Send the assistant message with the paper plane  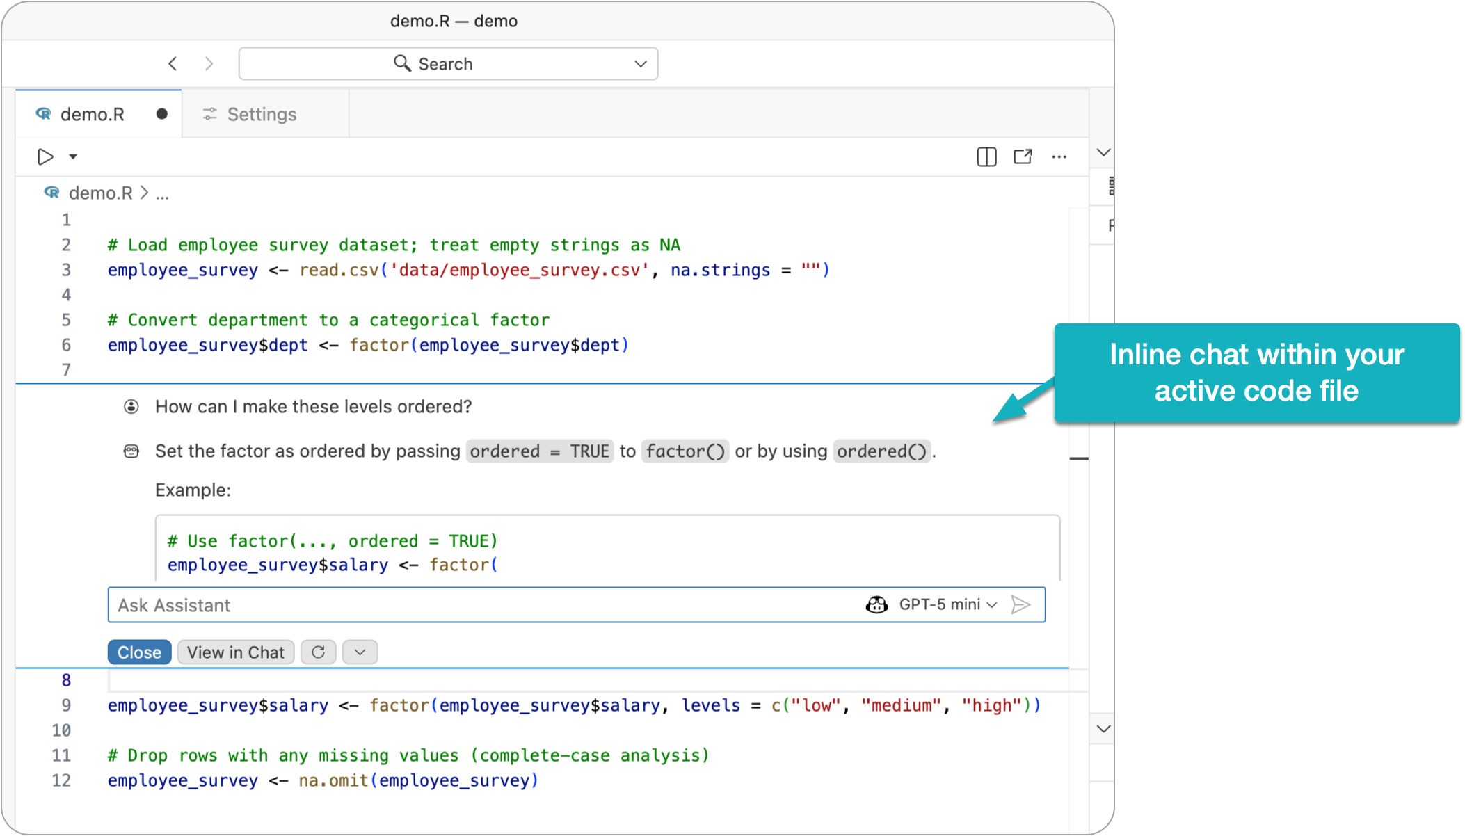[1021, 604]
